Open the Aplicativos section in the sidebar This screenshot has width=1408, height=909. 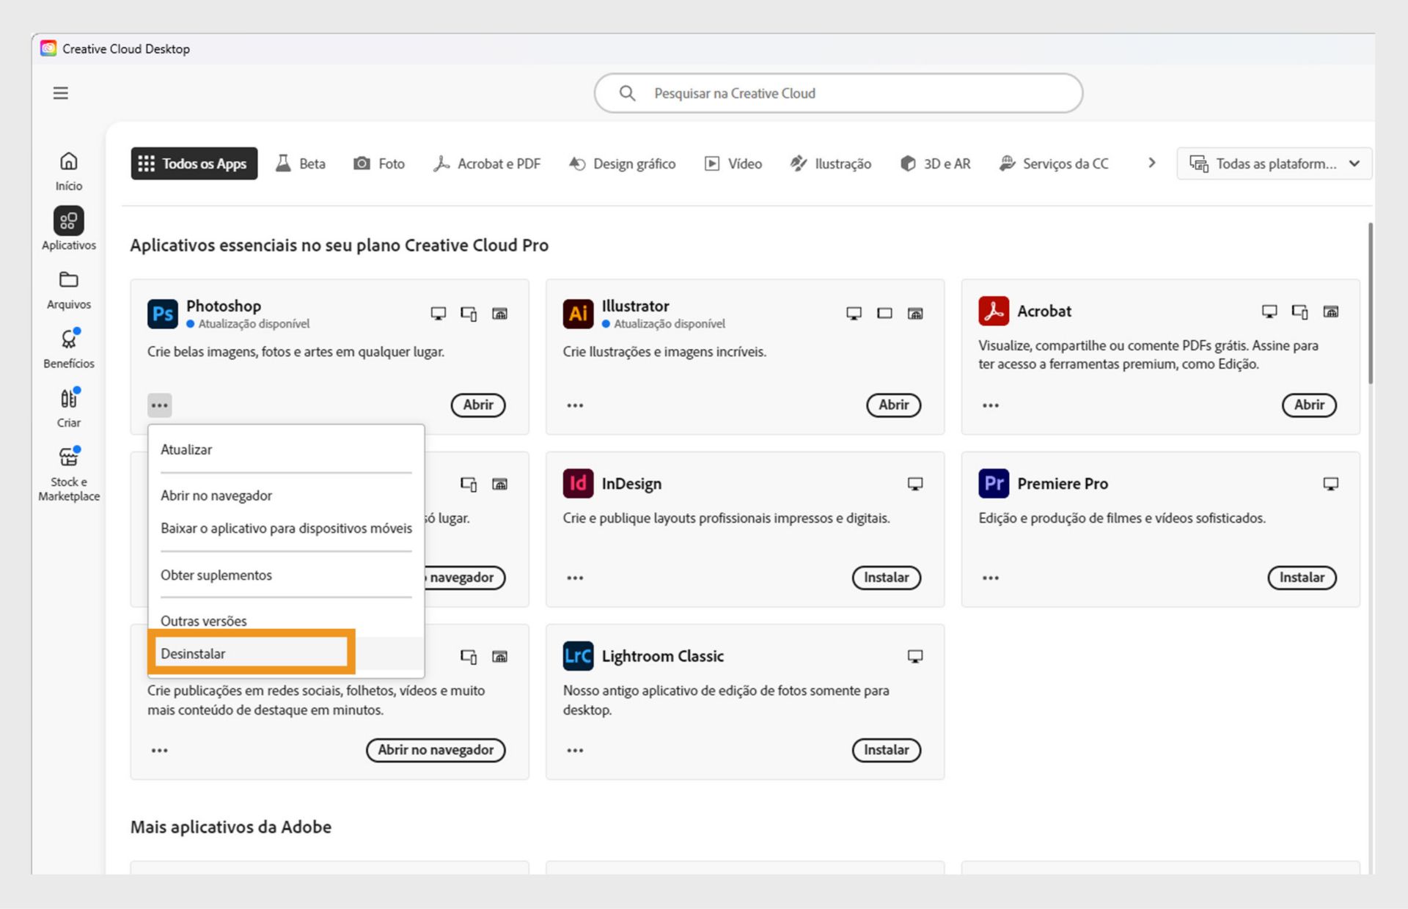[x=68, y=227]
